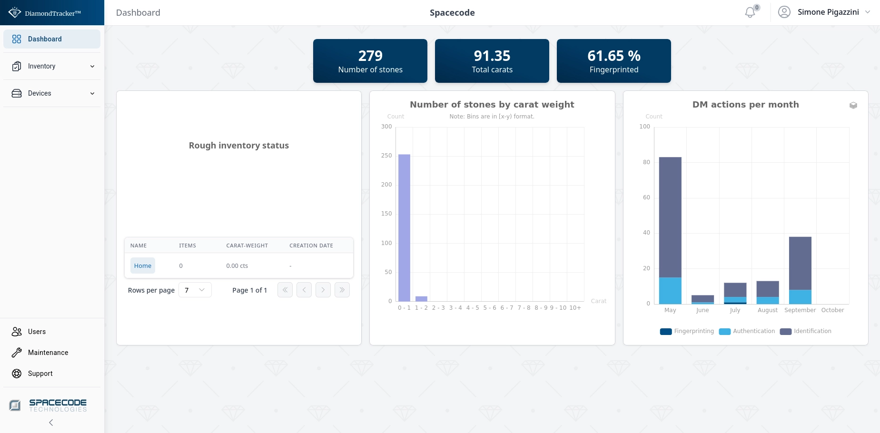Click the Maintenance wrench icon
Image resolution: width=880 pixels, height=433 pixels.
[x=17, y=353]
